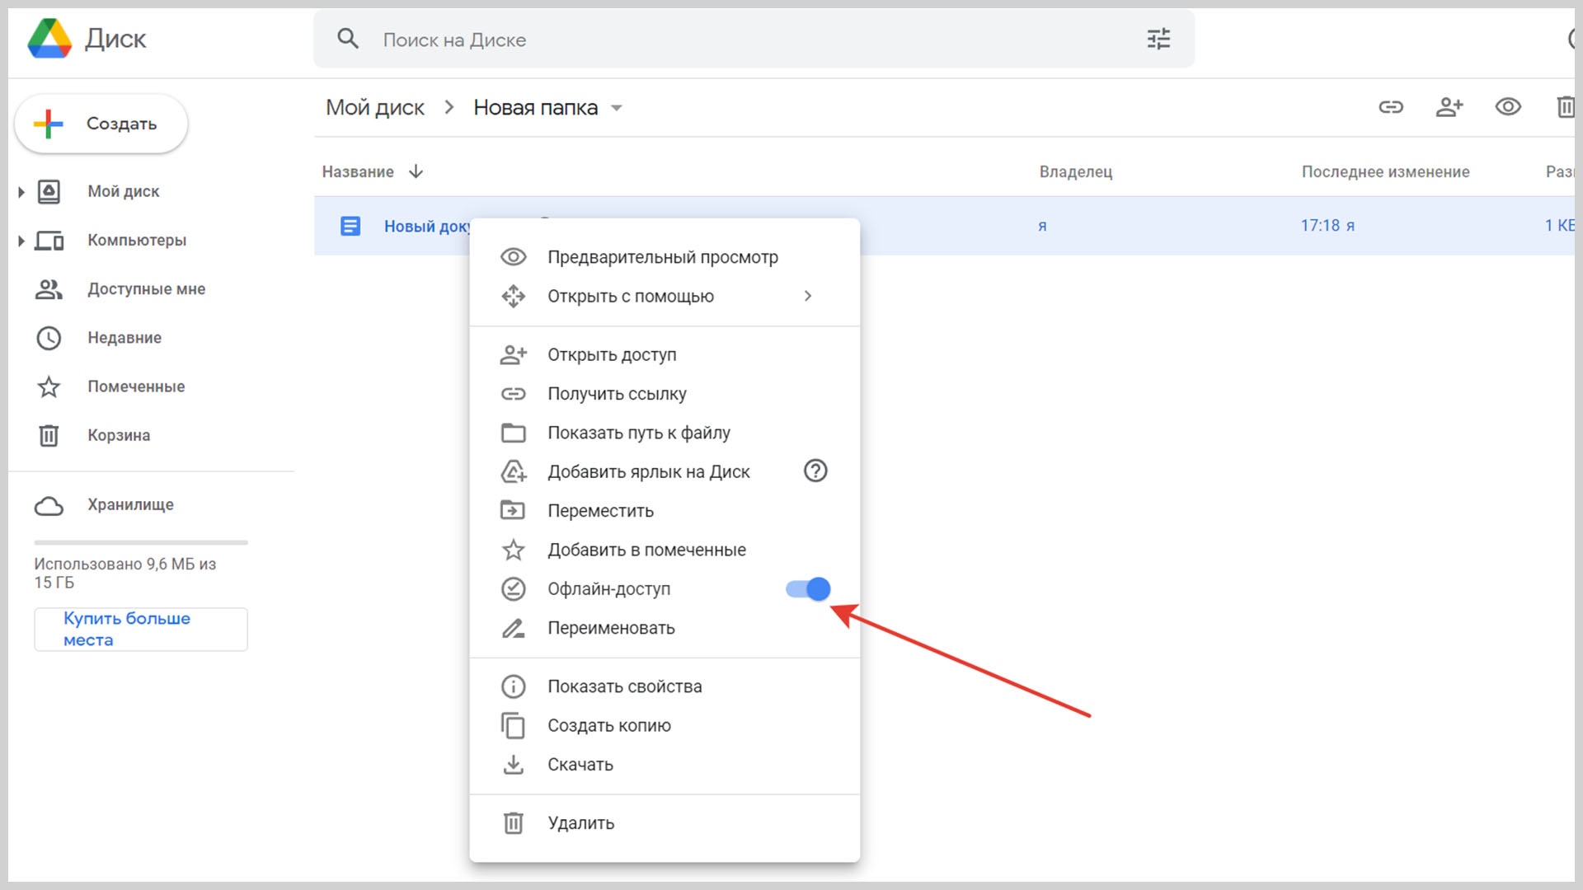Click the preview eye icon in toolbar
Image resolution: width=1583 pixels, height=890 pixels.
click(x=1508, y=107)
